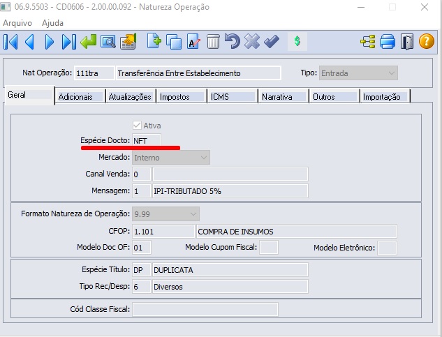Confirm with the checkmark icon
The width and height of the screenshot is (442, 337).
click(x=272, y=42)
